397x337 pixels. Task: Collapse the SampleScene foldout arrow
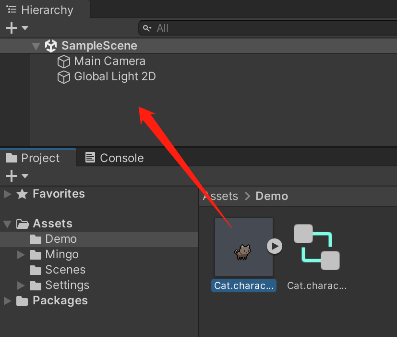[36, 46]
